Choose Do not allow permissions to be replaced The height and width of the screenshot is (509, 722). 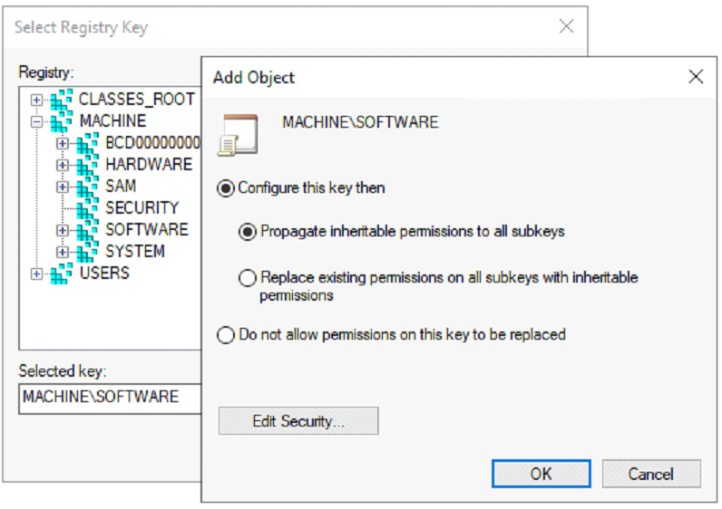pos(226,335)
